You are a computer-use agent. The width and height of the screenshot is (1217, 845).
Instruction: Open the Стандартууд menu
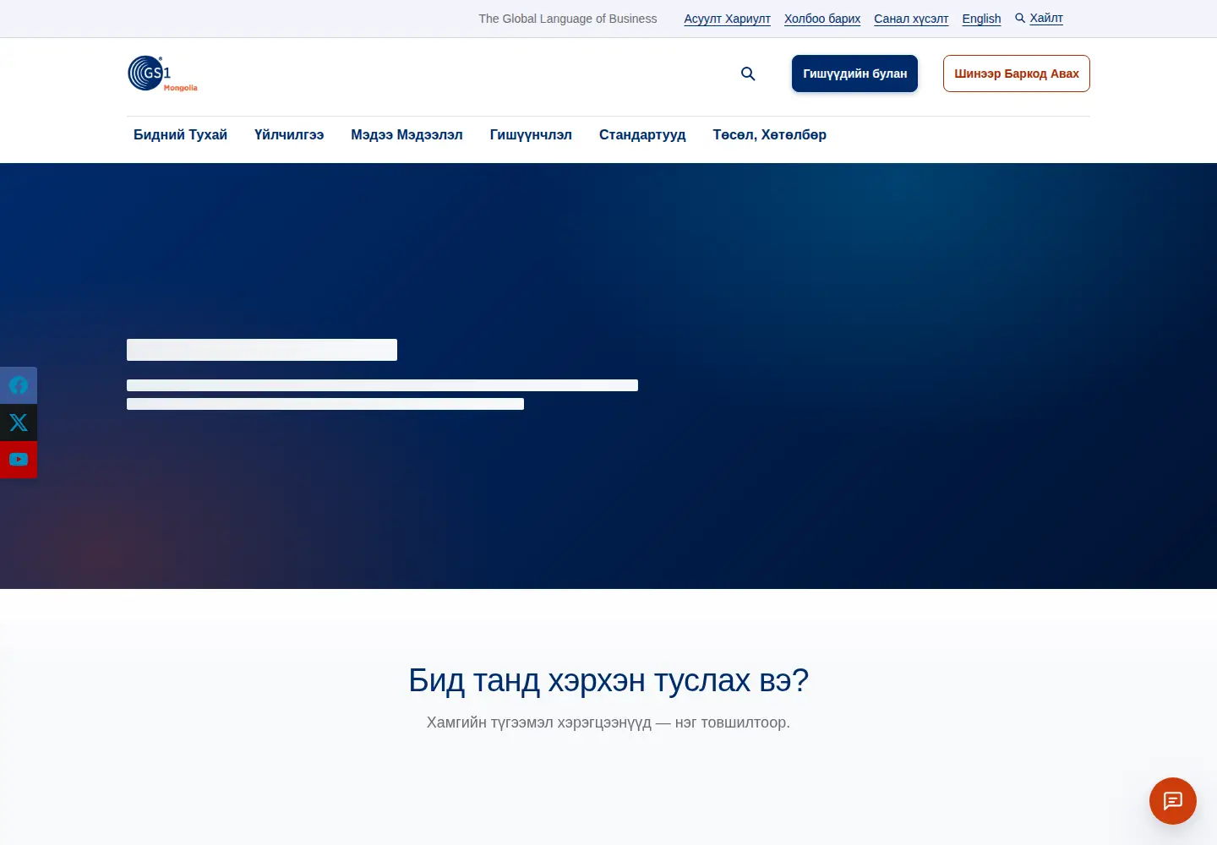(x=642, y=134)
